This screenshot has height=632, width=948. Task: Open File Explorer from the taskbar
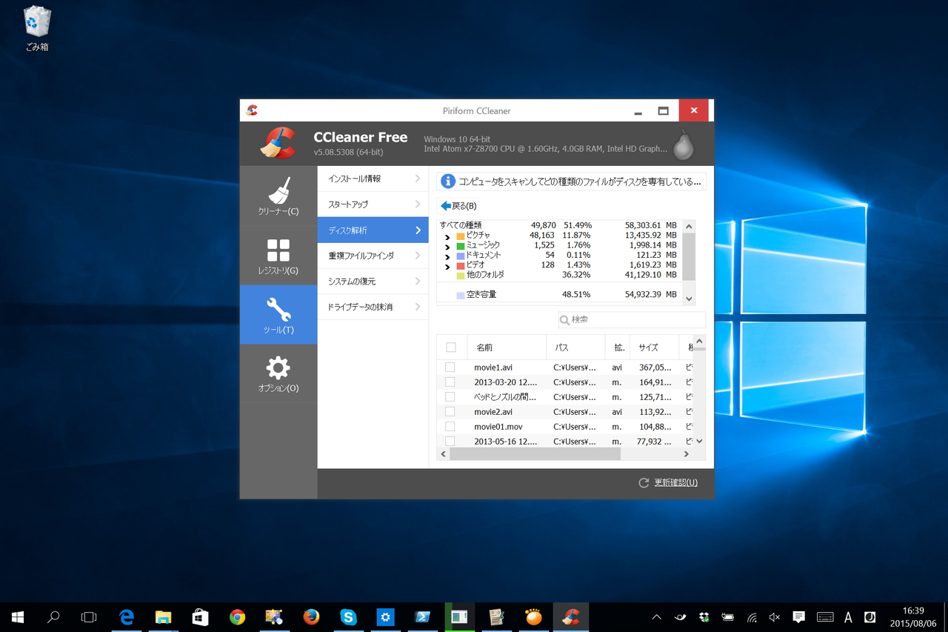click(163, 616)
